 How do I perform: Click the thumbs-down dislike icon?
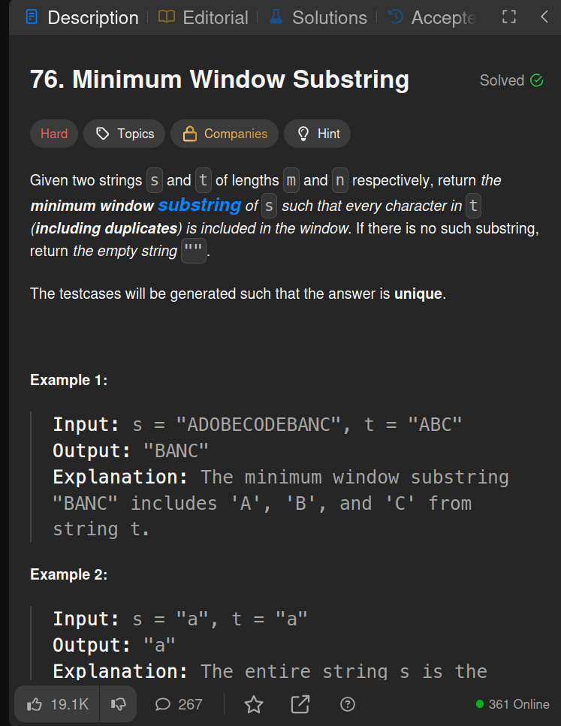(x=119, y=705)
